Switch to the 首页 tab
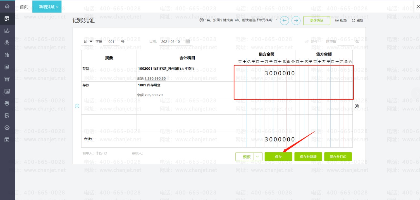Screen dimensions: 420x200 pyautogui.click(x=24, y=7)
